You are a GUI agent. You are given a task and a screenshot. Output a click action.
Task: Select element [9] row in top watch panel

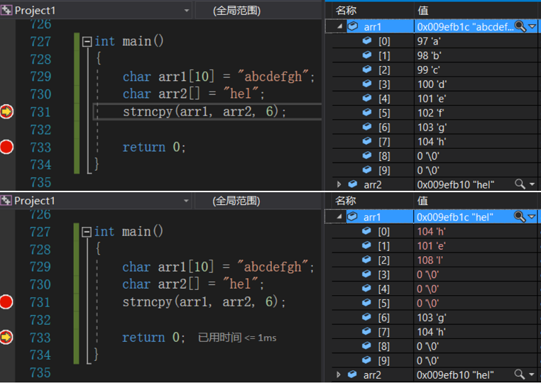435,170
